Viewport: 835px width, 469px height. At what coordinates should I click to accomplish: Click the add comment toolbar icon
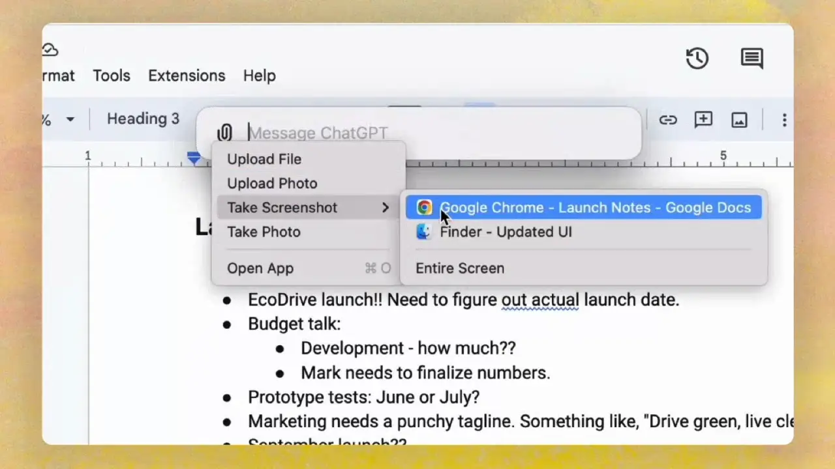[x=703, y=120]
